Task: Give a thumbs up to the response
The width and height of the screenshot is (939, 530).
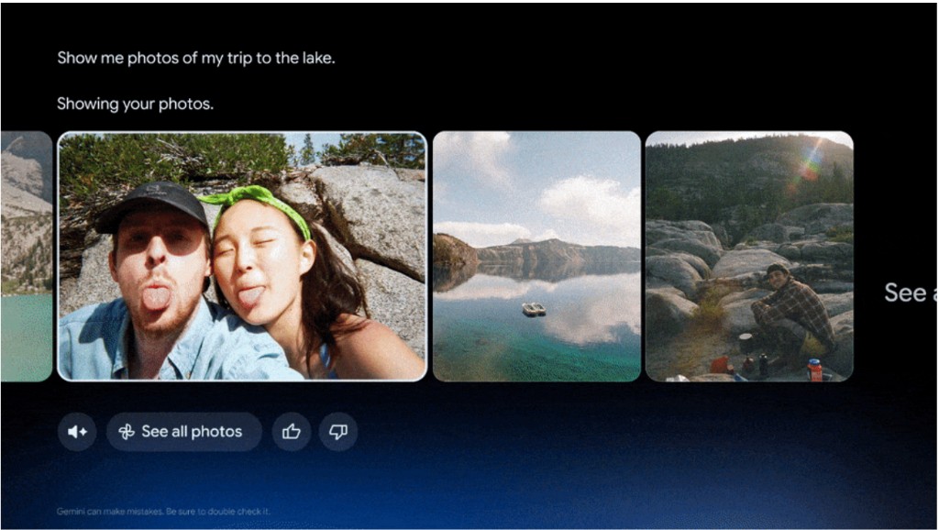Action: click(291, 431)
